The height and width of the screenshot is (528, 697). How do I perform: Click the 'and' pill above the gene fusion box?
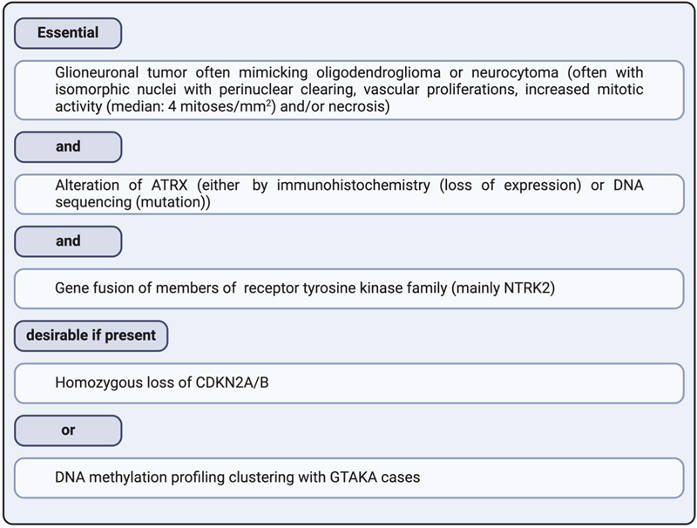coord(67,240)
